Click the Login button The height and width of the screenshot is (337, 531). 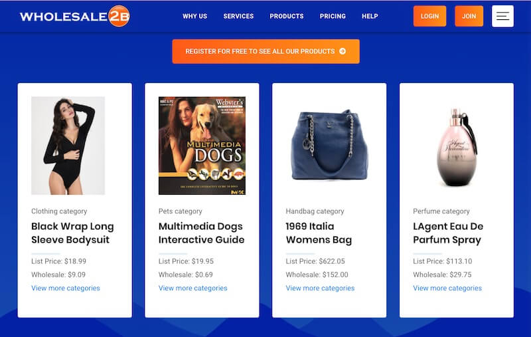(429, 16)
